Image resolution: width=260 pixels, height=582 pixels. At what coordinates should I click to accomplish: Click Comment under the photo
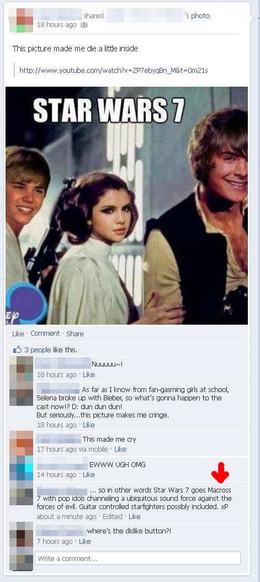point(45,334)
